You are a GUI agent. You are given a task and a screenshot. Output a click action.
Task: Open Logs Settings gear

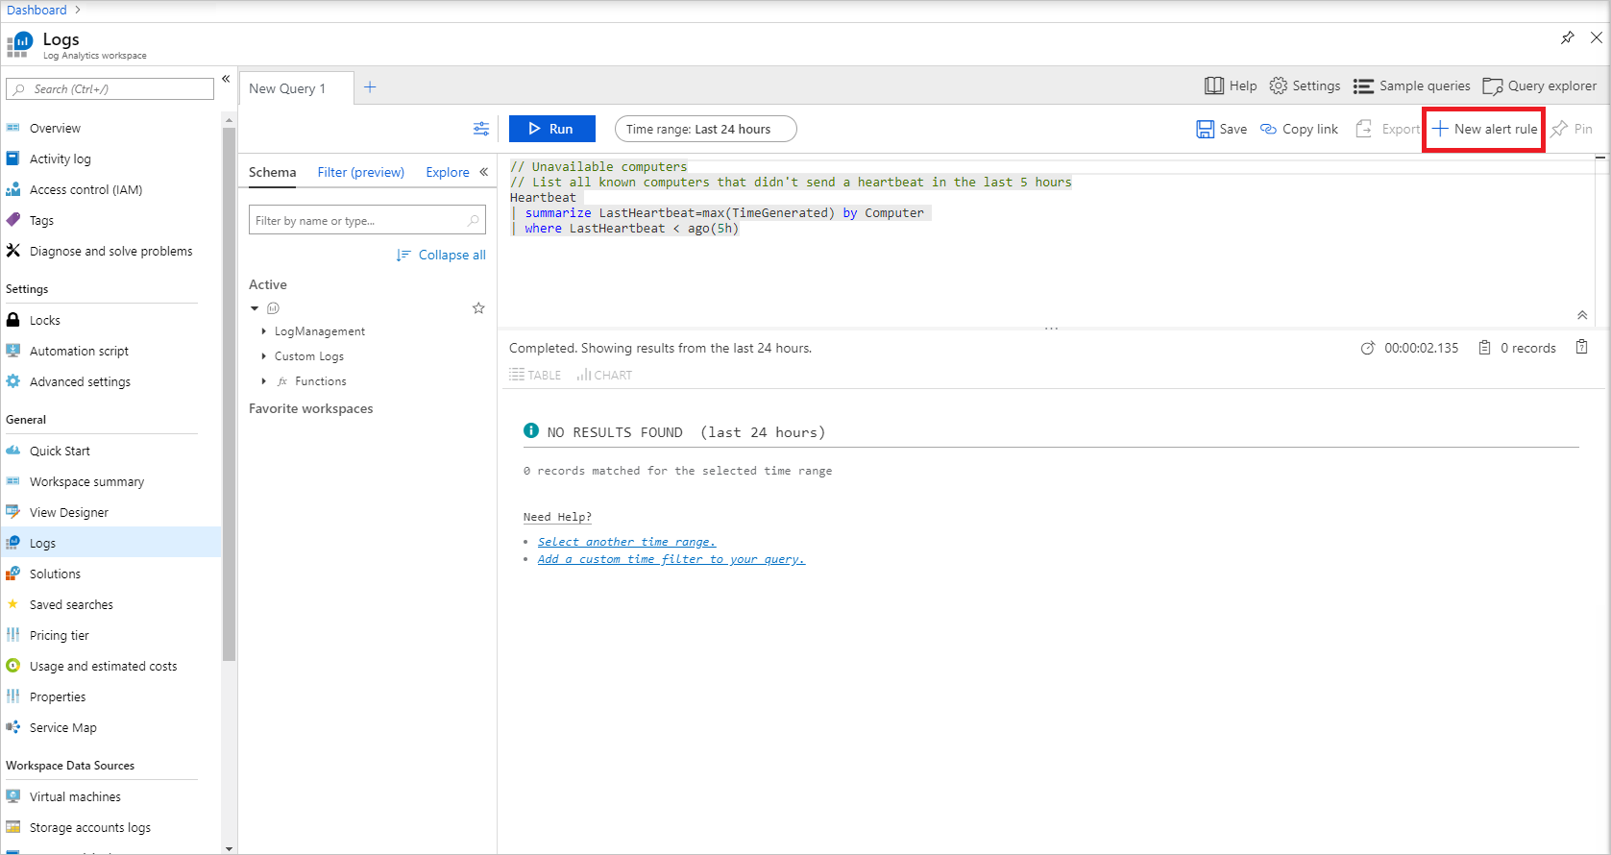tap(1305, 85)
